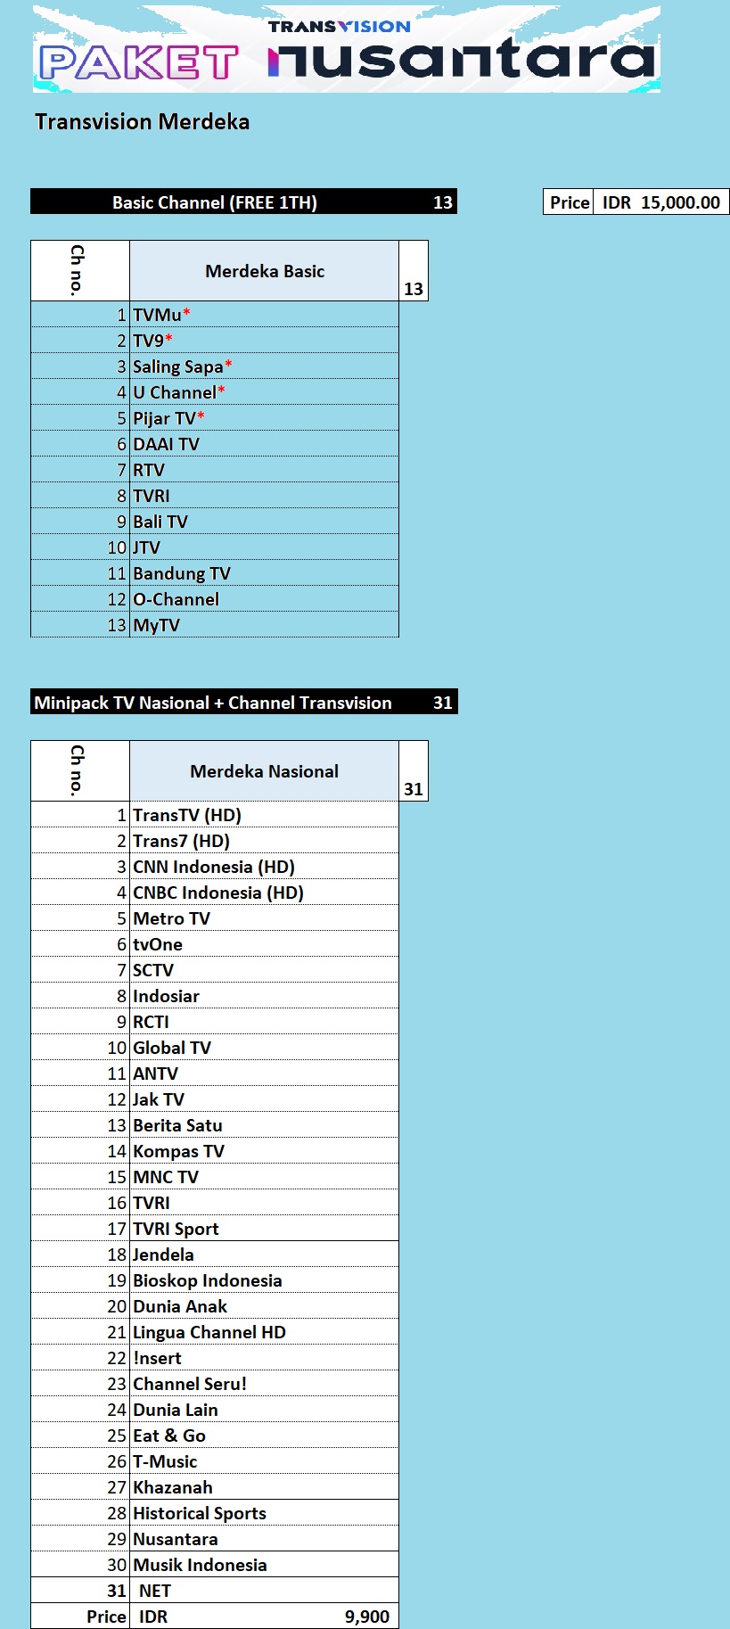Select the 'IDR 15,000.00' price cell
Viewport: 730px width, 1629px height.
[x=660, y=202]
